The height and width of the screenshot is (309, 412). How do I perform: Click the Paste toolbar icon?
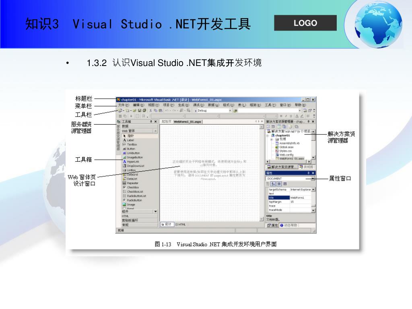pos(160,111)
